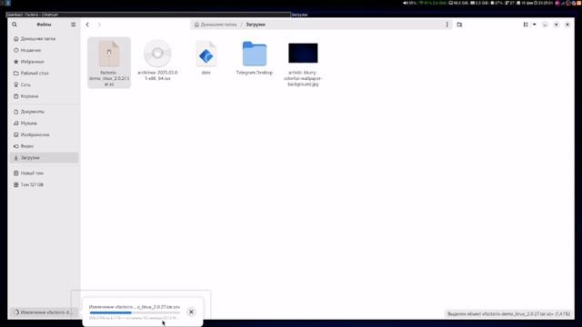Open Документы in the sidebar
This screenshot has width=582, height=327.
[44, 112]
